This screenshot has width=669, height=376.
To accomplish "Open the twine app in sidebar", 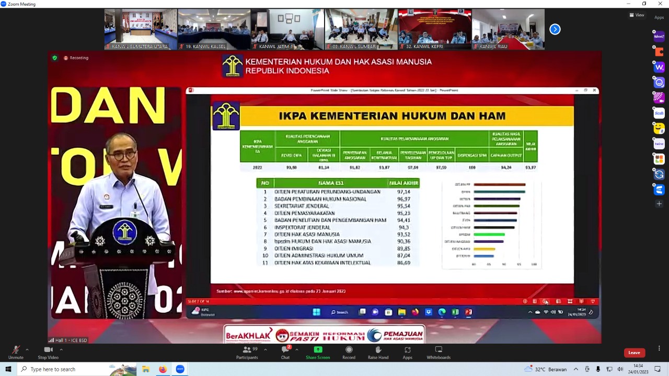I will click(659, 144).
